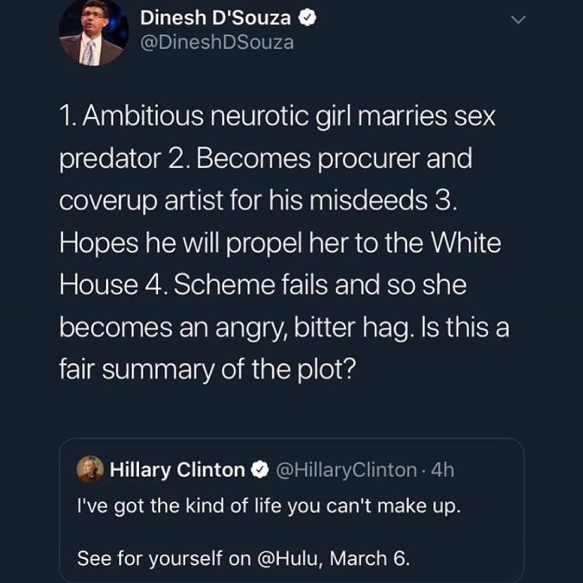
Task: Open the tweet options chevron menu
Action: coord(518,21)
